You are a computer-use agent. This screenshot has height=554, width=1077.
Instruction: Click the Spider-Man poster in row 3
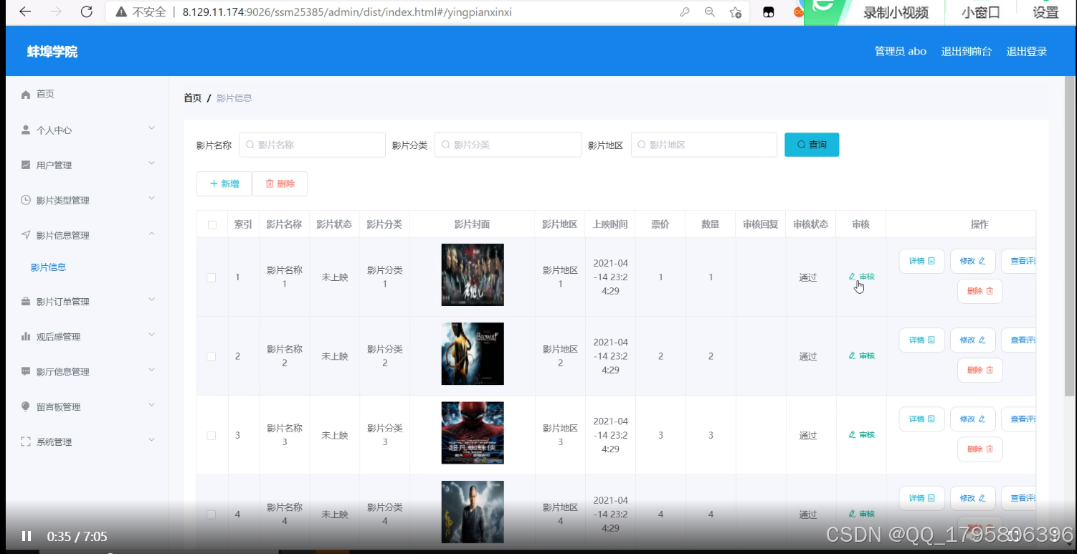[473, 432]
